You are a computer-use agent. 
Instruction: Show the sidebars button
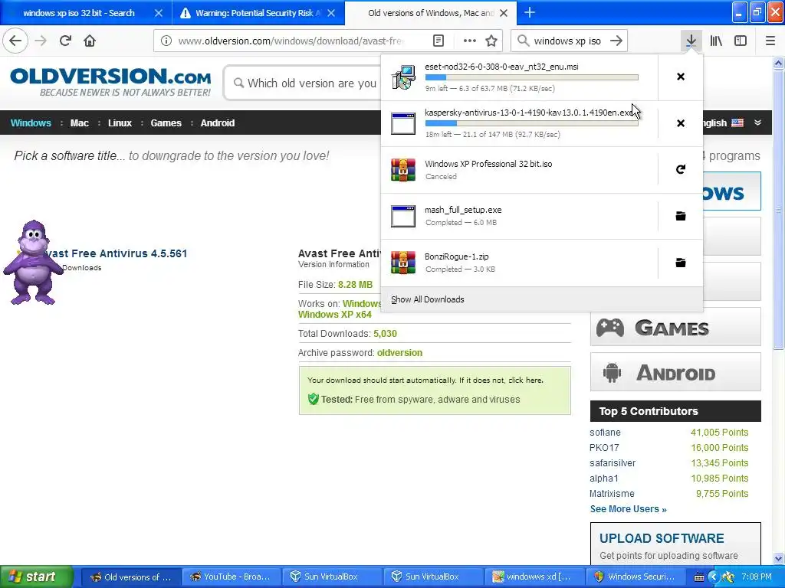point(741,41)
